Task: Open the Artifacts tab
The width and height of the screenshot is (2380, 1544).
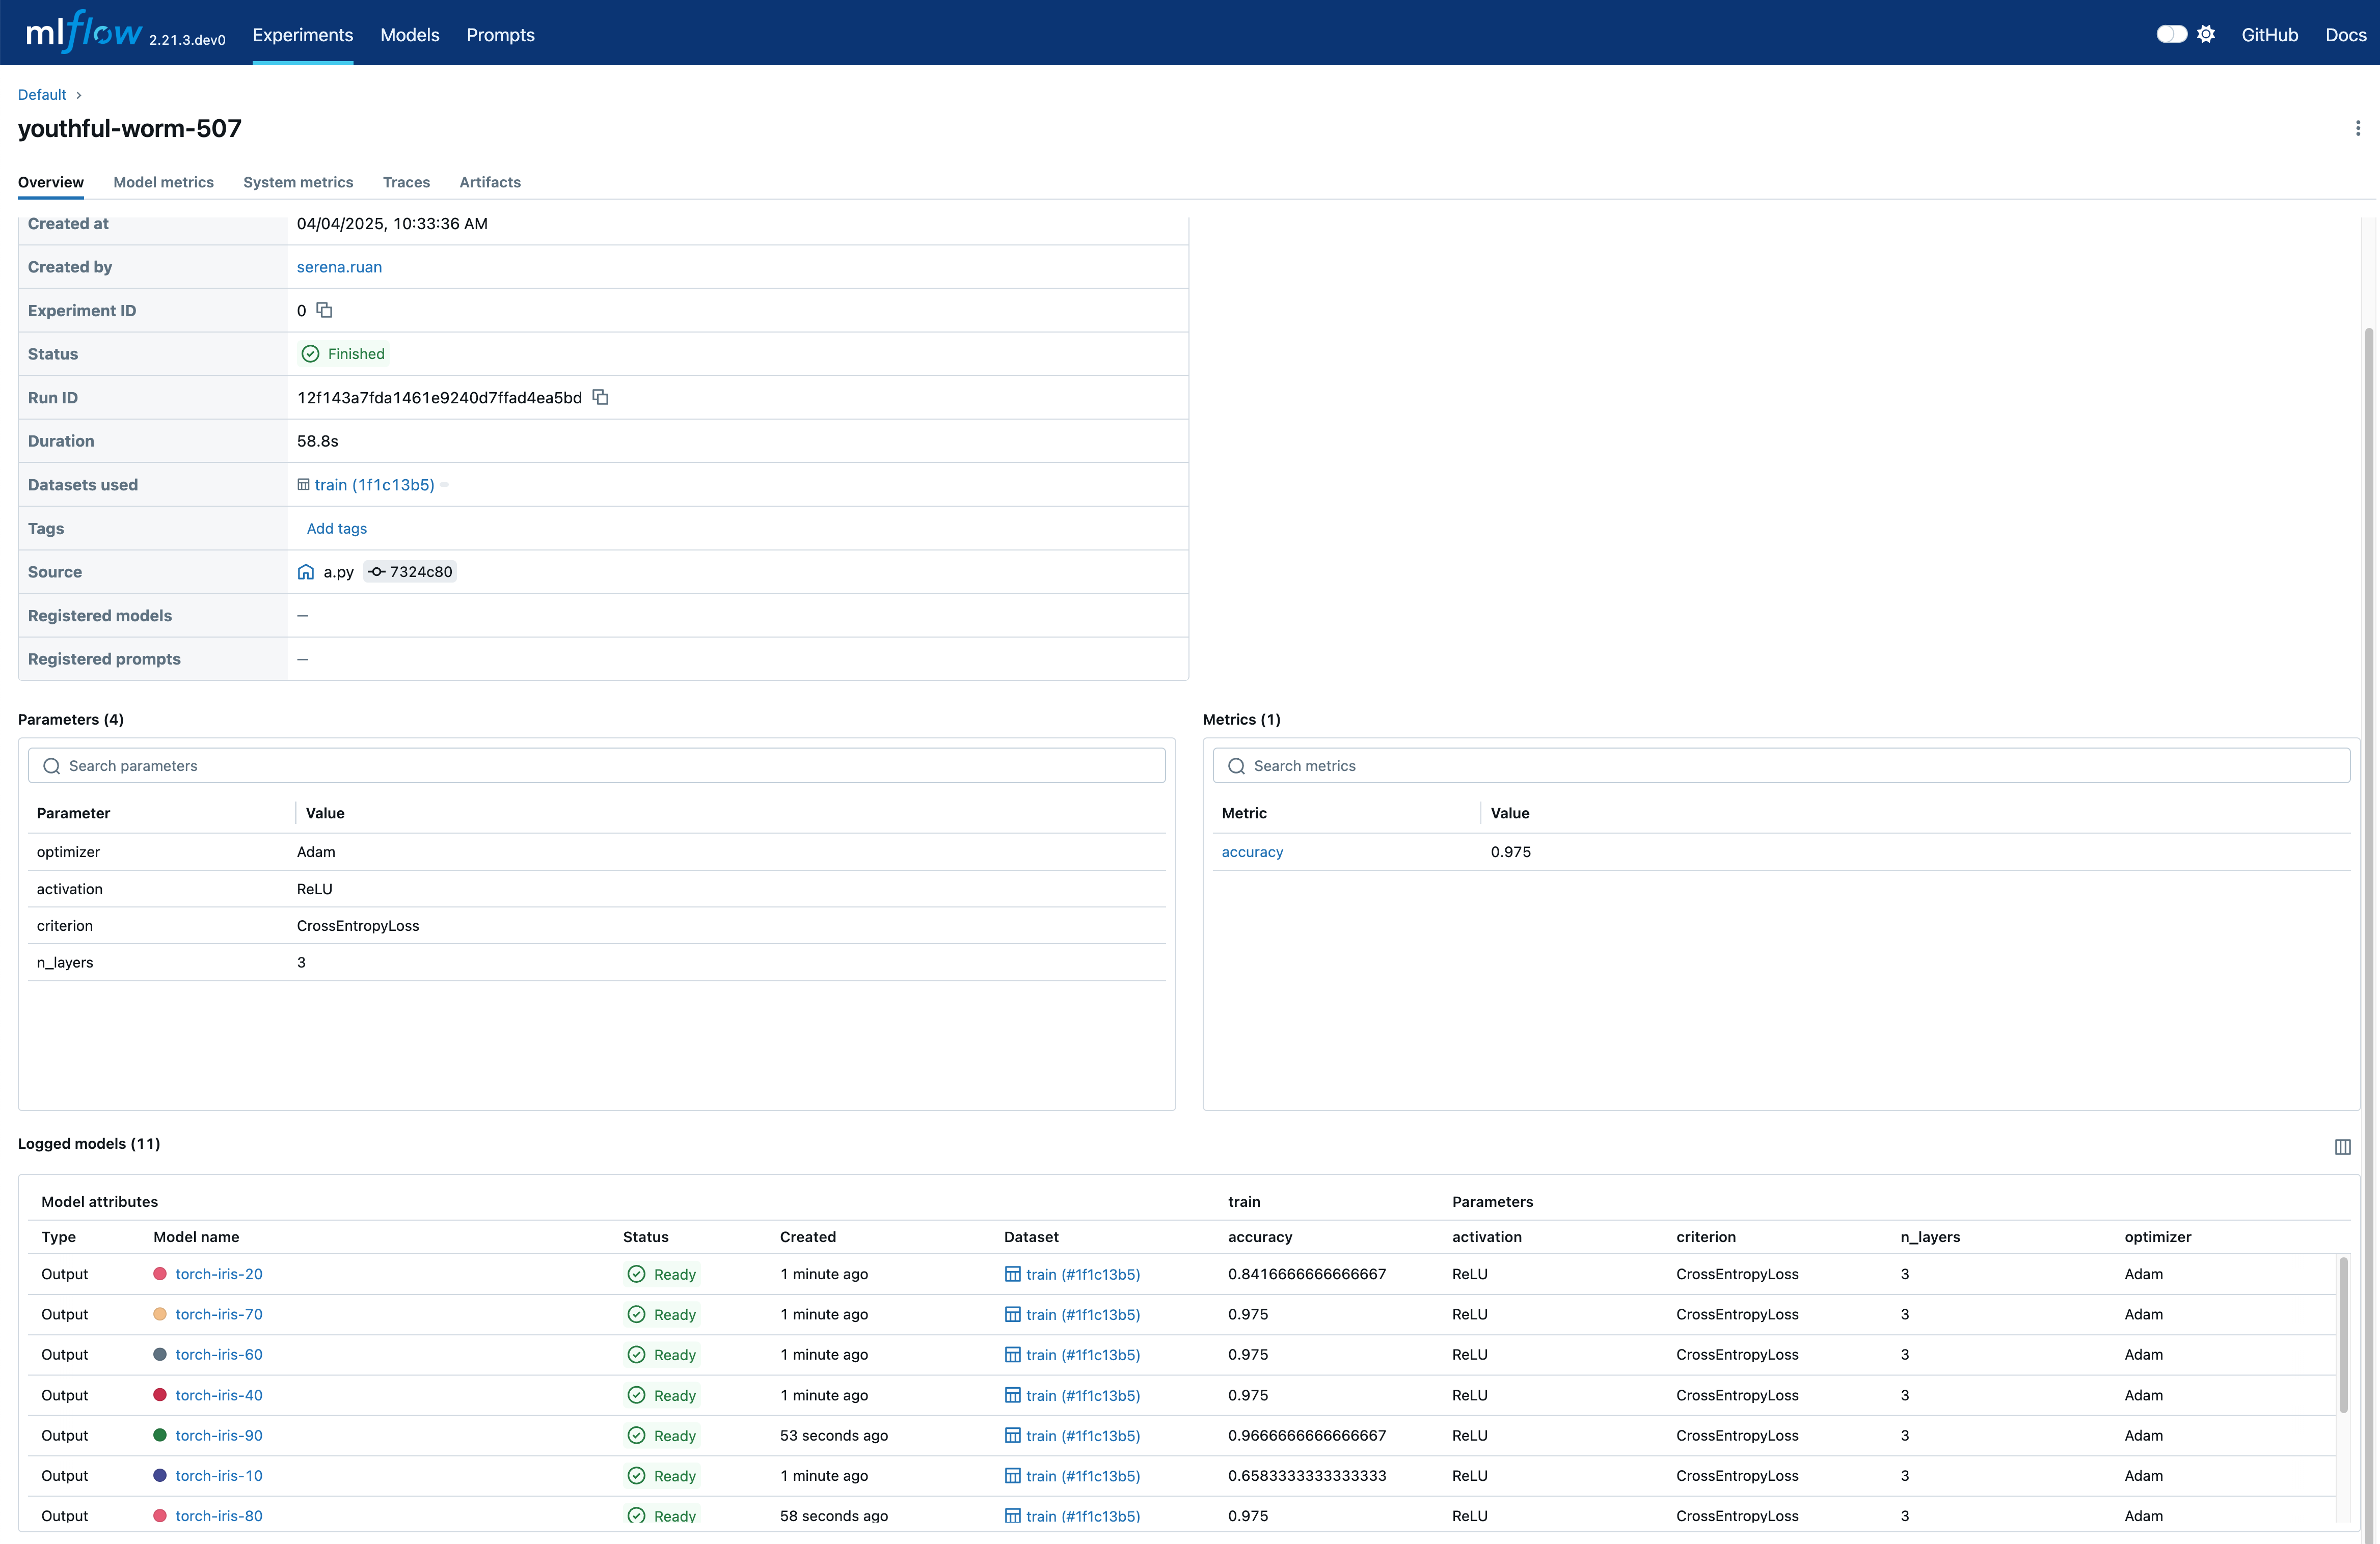Action: click(489, 182)
